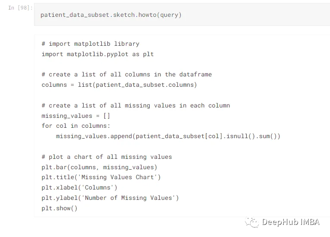Screen dimensions: 330x237
Task: Click the DeepHub IMBA watermark text
Action: [291, 222]
